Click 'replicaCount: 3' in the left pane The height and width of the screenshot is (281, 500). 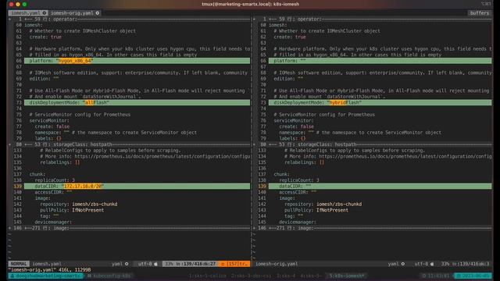(55, 180)
